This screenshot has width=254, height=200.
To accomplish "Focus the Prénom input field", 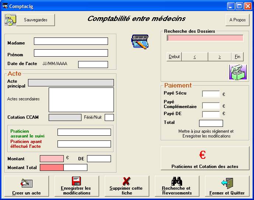I will tap(71, 53).
